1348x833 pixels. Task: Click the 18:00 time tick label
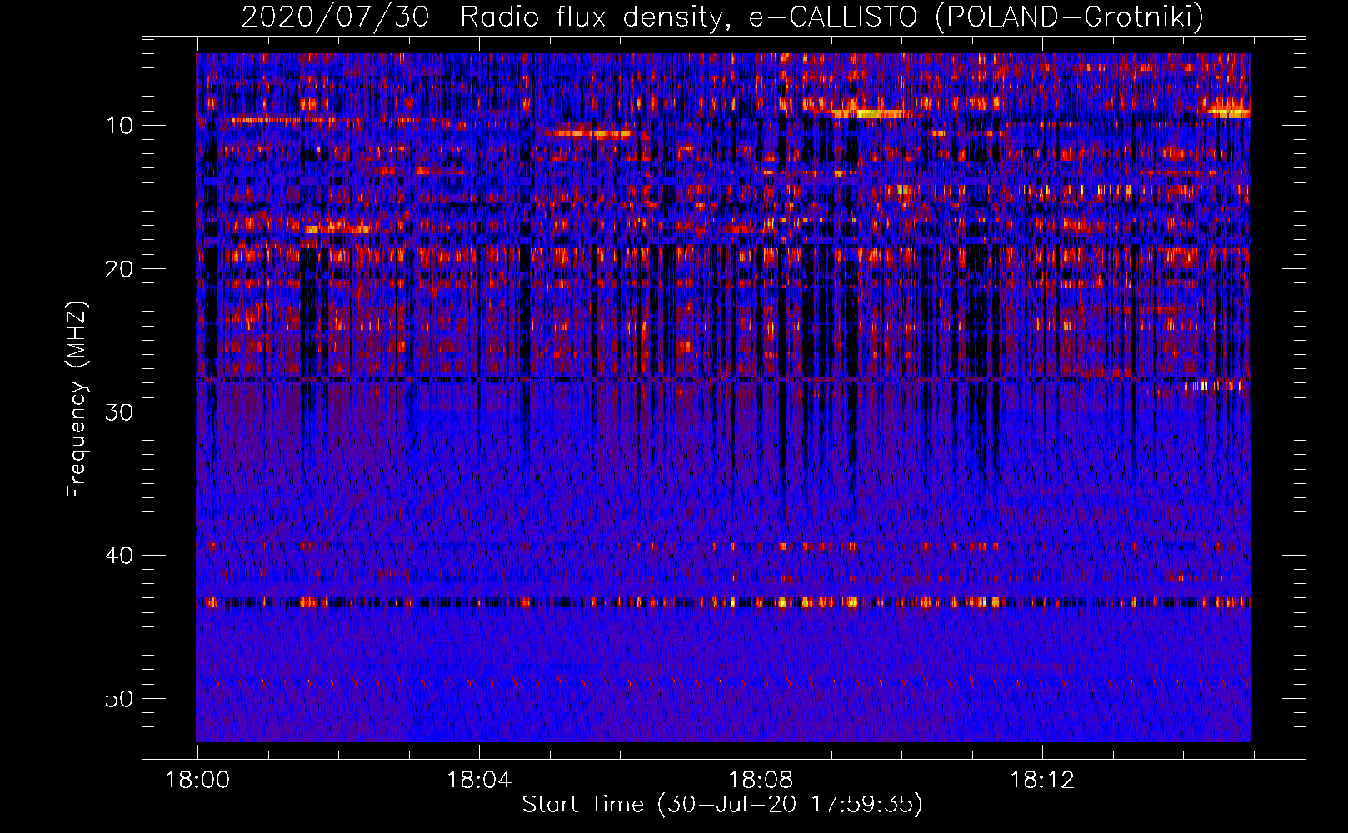click(197, 781)
